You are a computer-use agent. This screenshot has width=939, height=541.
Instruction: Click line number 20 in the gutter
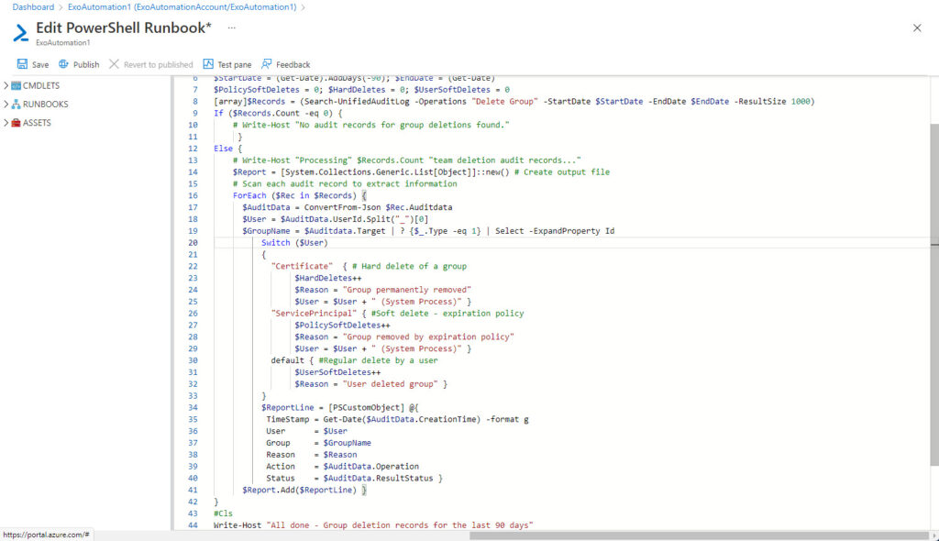pos(193,243)
